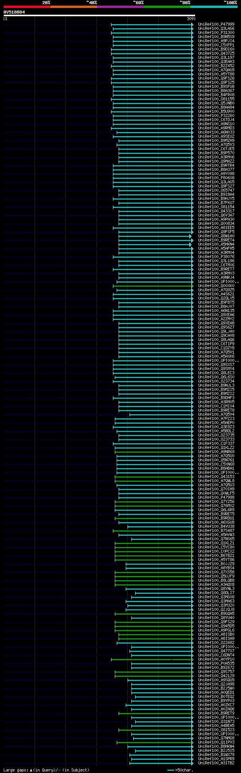This screenshot has width=241, height=773.
Task: Select label UniRef100_B4VU38
Action: (216, 526)
